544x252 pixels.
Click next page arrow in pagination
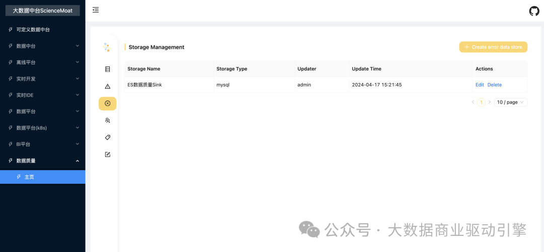(x=490, y=102)
